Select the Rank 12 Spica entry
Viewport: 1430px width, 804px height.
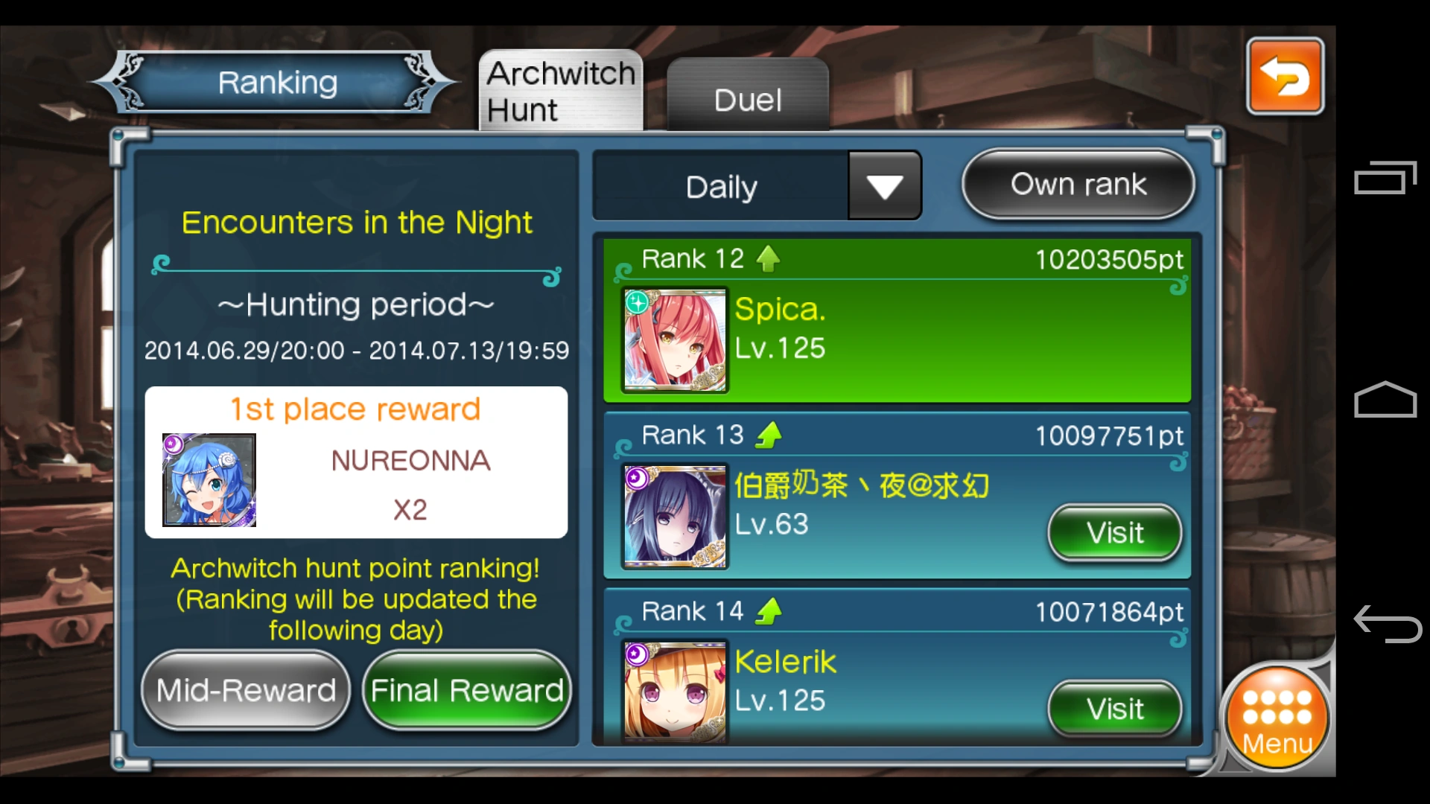click(x=897, y=320)
